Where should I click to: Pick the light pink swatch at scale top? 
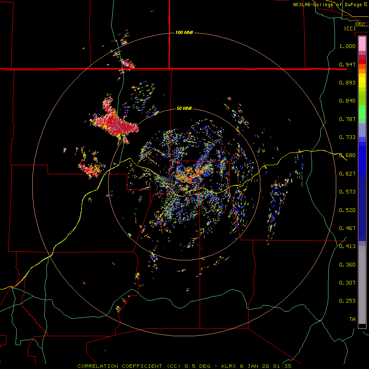[x=362, y=43]
